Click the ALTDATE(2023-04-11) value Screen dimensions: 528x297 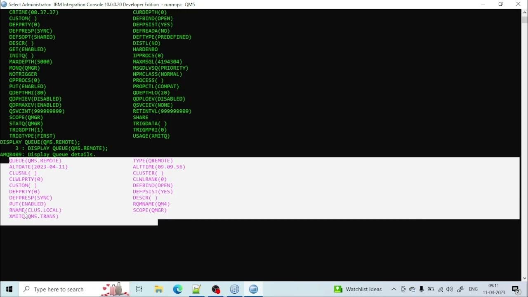pyautogui.click(x=38, y=167)
